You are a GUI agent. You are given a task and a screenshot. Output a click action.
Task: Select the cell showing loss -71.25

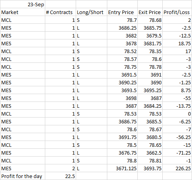177,153
